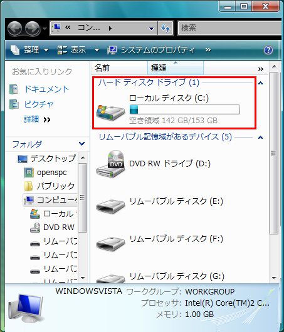The width and height of the screenshot is (284, 332).
Task: Click the システムのプロパティ monitor icon
Action: point(112,50)
